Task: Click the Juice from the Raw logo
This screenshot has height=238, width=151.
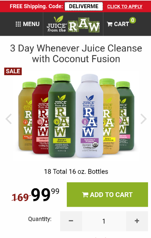Action: pyautogui.click(x=73, y=24)
